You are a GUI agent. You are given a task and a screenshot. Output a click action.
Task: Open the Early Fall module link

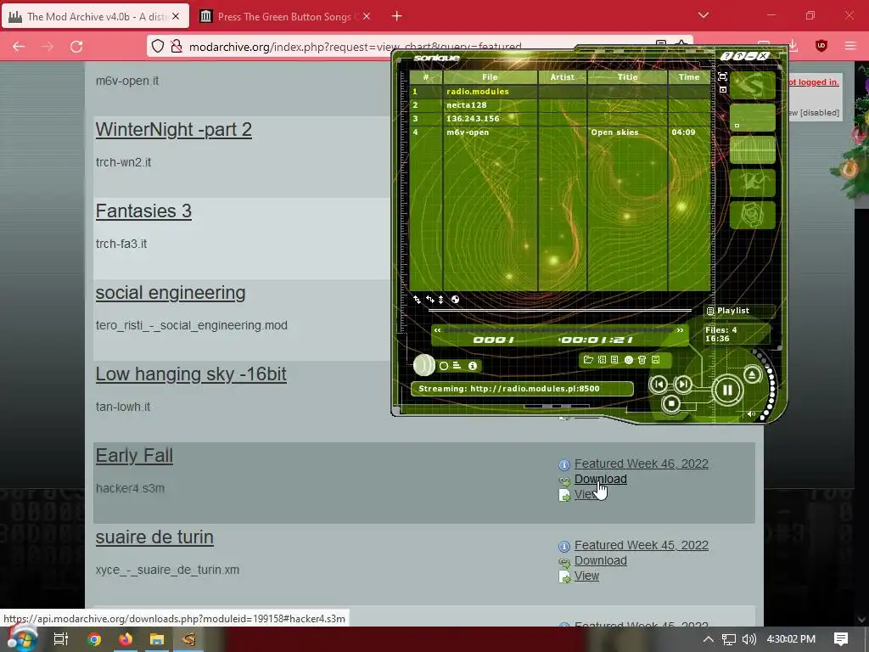coord(134,456)
